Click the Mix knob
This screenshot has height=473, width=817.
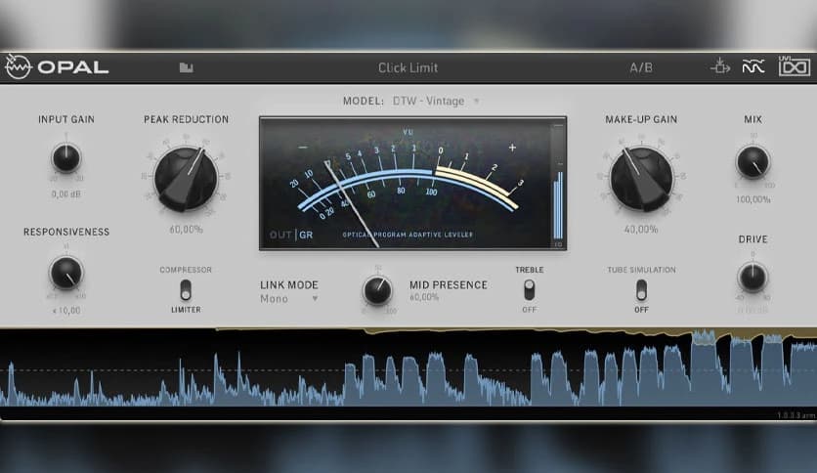point(752,161)
